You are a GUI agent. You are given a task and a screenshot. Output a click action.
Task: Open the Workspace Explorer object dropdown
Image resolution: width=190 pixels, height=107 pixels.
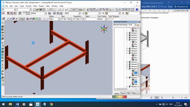[x=135, y=25]
